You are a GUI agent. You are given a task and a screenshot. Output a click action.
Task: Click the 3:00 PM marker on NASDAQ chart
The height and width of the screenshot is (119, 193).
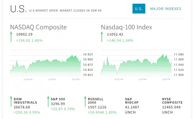[75, 79]
